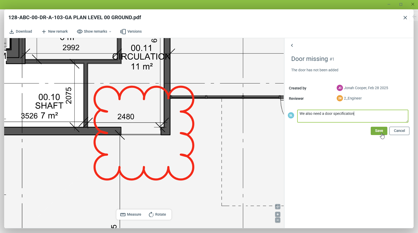
Task: Toggle Show remarks eye icon
Action: coord(80,32)
